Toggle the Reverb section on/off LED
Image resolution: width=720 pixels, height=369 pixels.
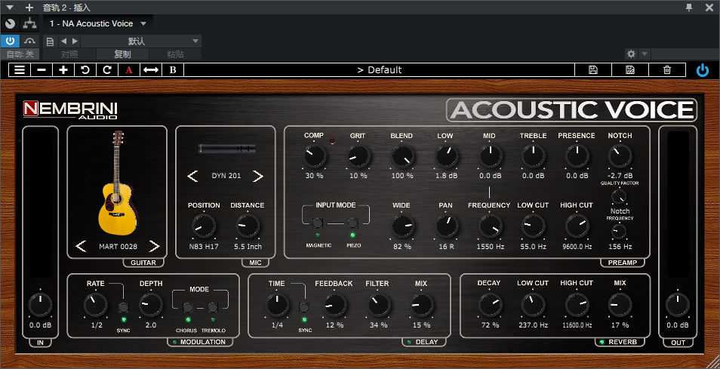pos(602,342)
